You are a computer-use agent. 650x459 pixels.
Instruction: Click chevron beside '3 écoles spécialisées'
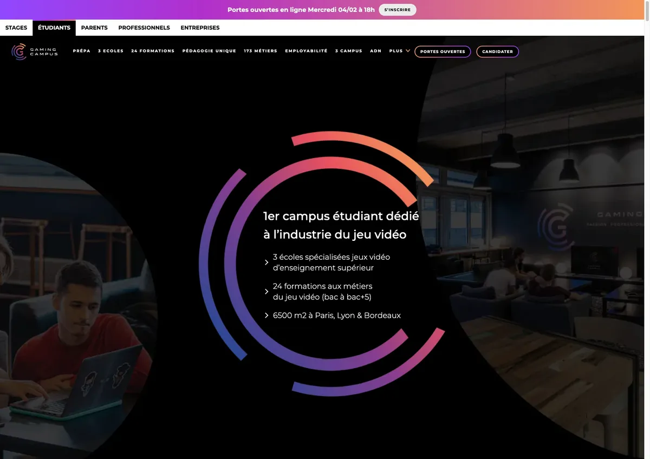click(x=266, y=262)
